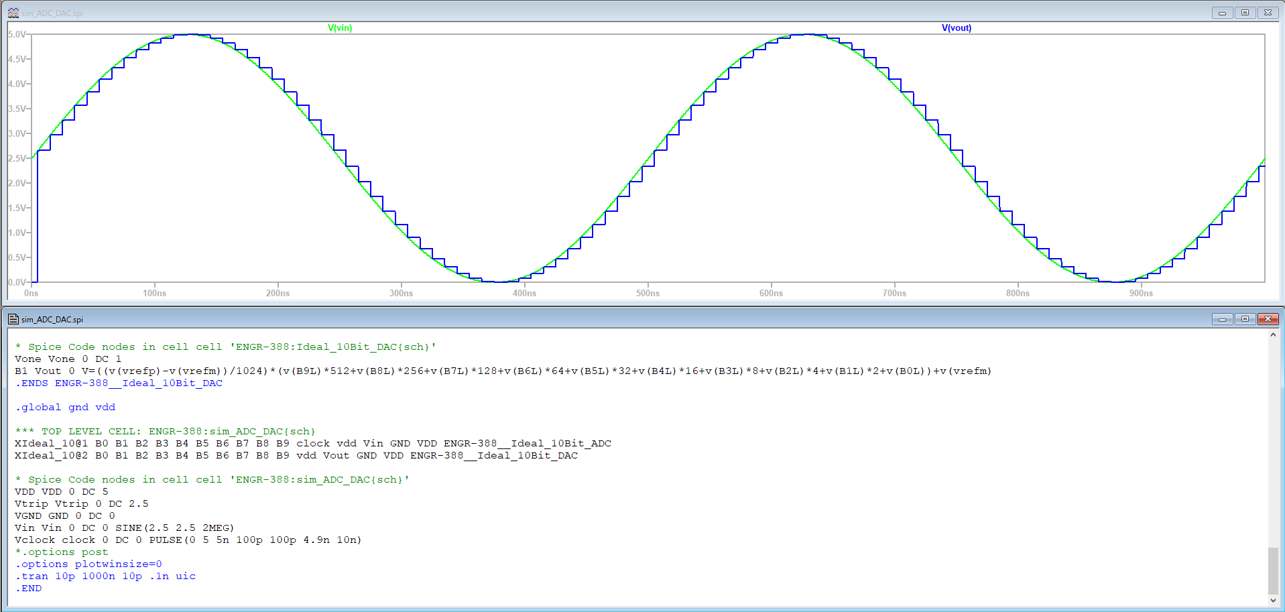Screen dimensions: 1285x612
Task: Click the 2.5V label on the vertical axis
Action: point(17,158)
